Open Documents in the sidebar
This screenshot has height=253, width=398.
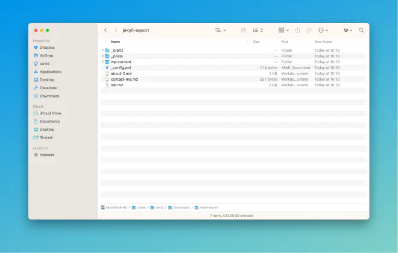pyautogui.click(x=47, y=122)
